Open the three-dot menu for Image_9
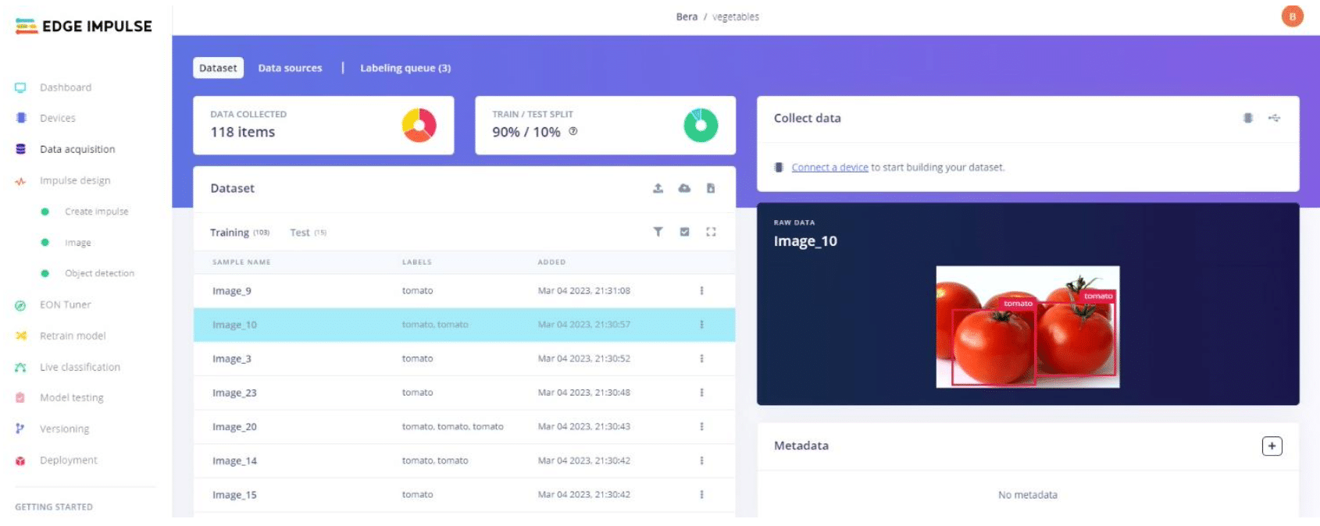The height and width of the screenshot is (526, 1320). point(701,290)
